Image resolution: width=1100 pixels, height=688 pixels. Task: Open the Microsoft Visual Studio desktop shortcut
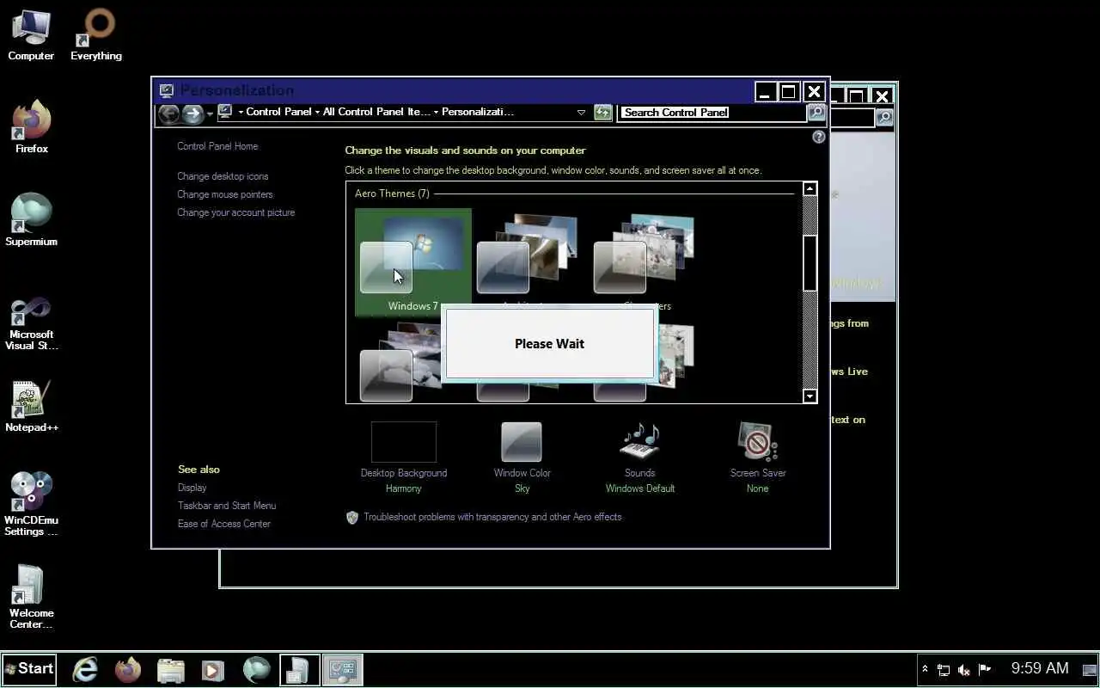[x=32, y=323]
